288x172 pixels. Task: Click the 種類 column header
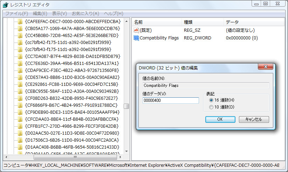[x=203, y=22]
